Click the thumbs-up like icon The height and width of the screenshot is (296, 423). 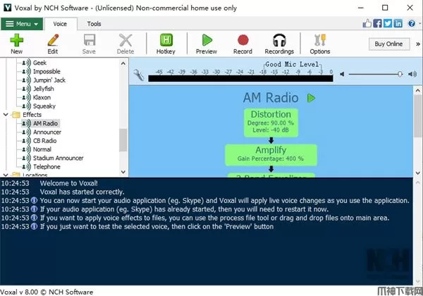[x=367, y=23]
